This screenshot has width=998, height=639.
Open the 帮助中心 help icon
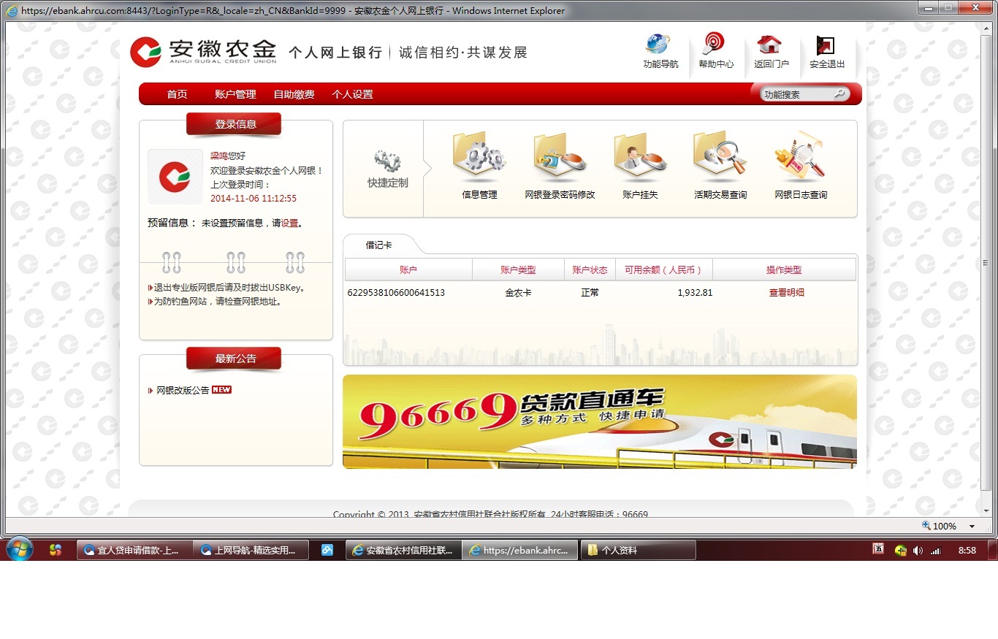click(x=715, y=45)
